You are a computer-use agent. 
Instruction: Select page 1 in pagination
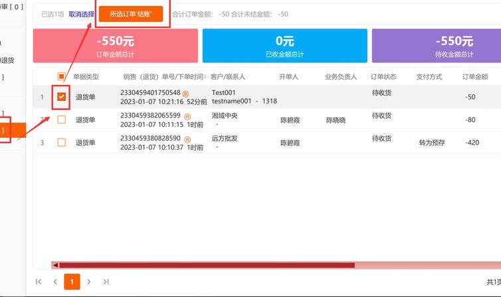[72, 282]
